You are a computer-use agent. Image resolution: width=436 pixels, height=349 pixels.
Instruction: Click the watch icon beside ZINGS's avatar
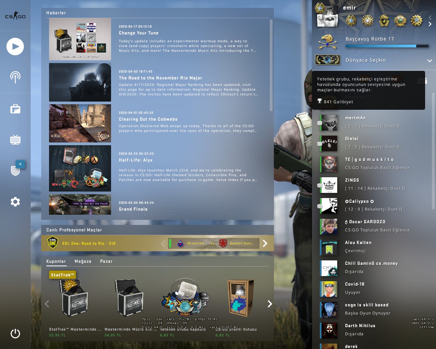pyautogui.click(x=320, y=185)
